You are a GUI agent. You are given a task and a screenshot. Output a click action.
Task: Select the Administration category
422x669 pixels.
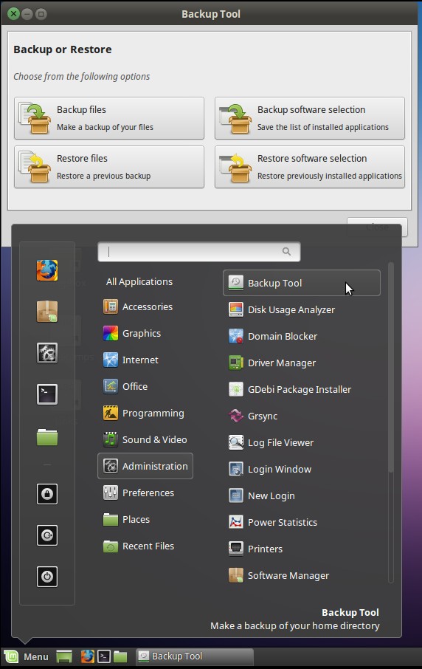(x=145, y=466)
